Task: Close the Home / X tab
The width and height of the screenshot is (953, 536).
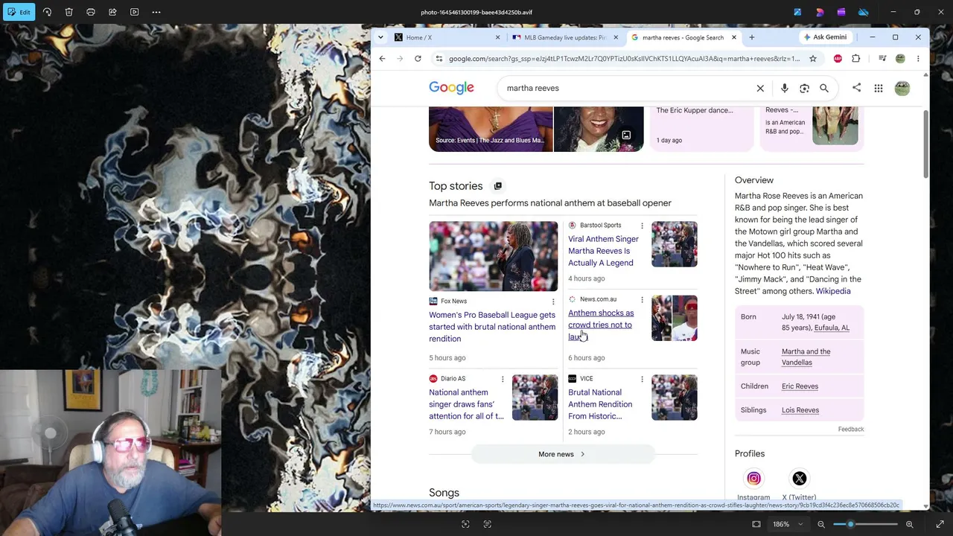Action: [x=498, y=37]
